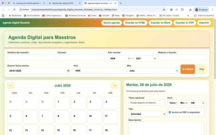Click the browser forward arrow
The image size is (216, 135).
(9, 10)
